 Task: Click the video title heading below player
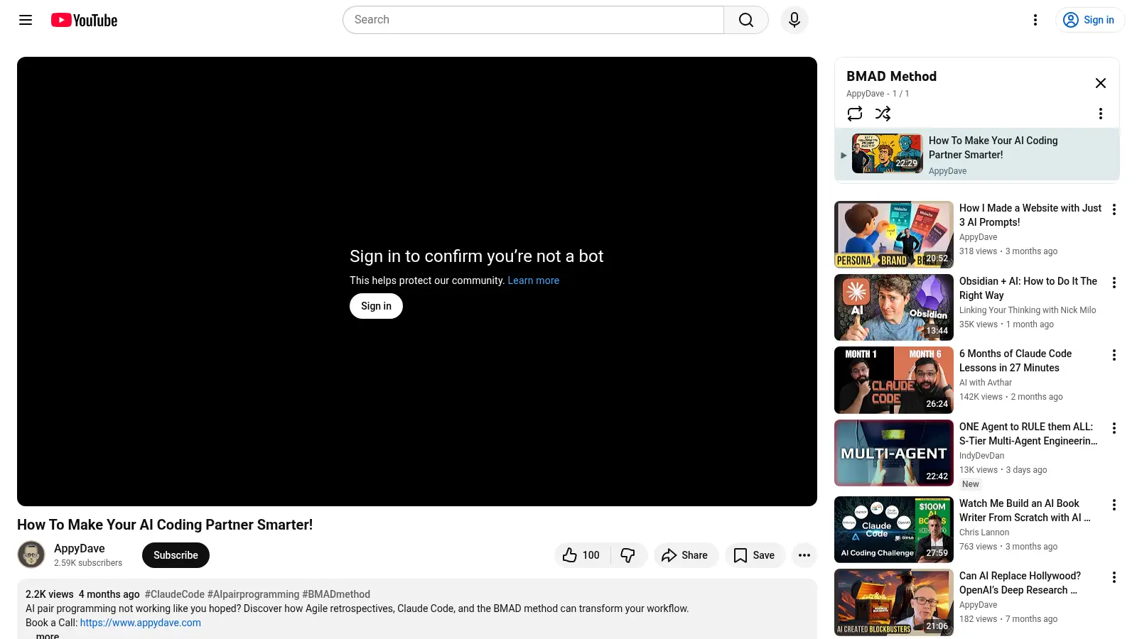(x=165, y=525)
